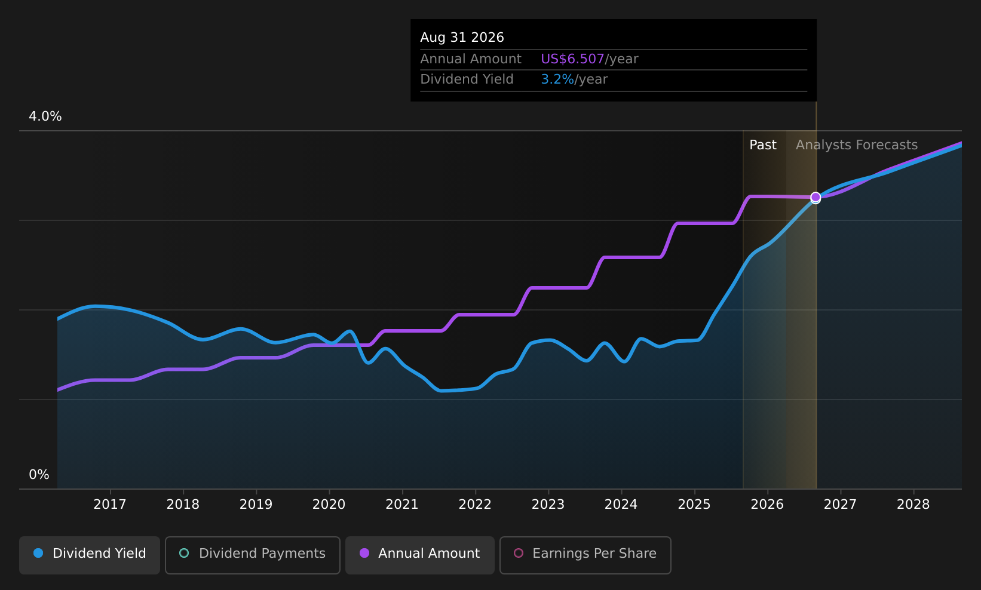Image resolution: width=981 pixels, height=590 pixels.
Task: Click the 0% y-axis label
Action: point(39,475)
